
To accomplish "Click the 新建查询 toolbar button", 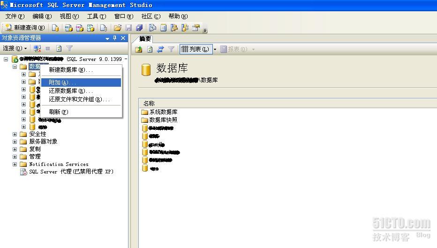I will (x=25, y=28).
